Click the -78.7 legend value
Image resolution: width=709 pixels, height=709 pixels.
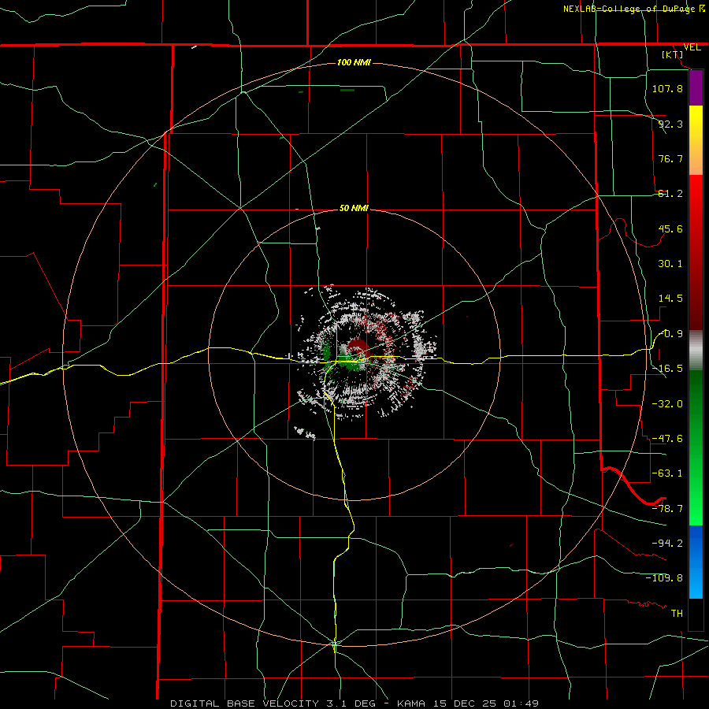coord(667,509)
